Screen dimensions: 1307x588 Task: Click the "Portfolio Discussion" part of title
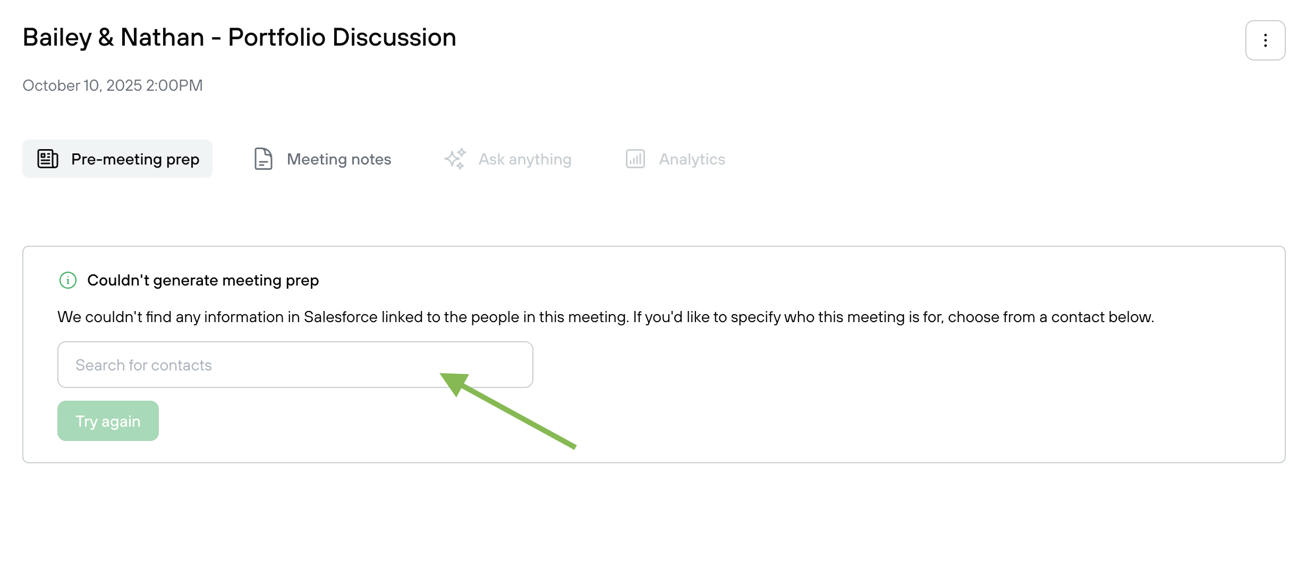(x=342, y=38)
